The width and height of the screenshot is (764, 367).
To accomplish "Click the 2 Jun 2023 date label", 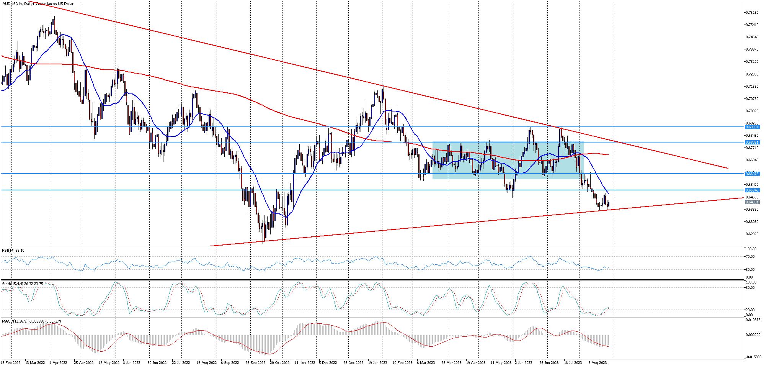I will click(x=524, y=362).
